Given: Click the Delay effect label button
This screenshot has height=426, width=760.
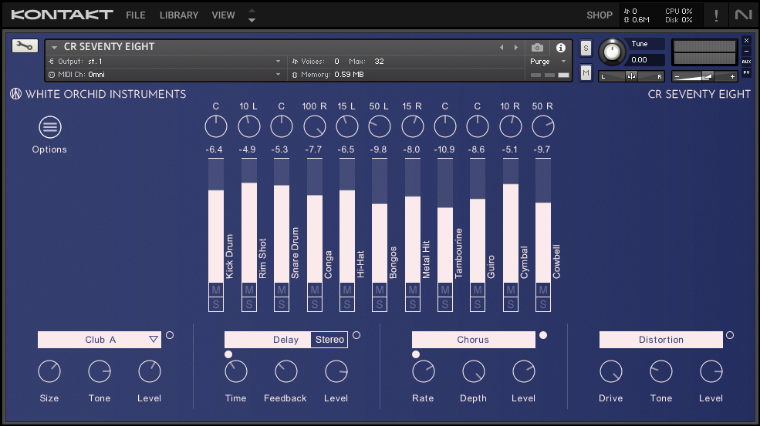Looking at the screenshot, I should pos(268,340).
